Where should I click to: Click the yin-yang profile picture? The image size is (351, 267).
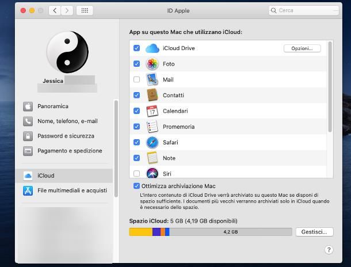(x=67, y=52)
